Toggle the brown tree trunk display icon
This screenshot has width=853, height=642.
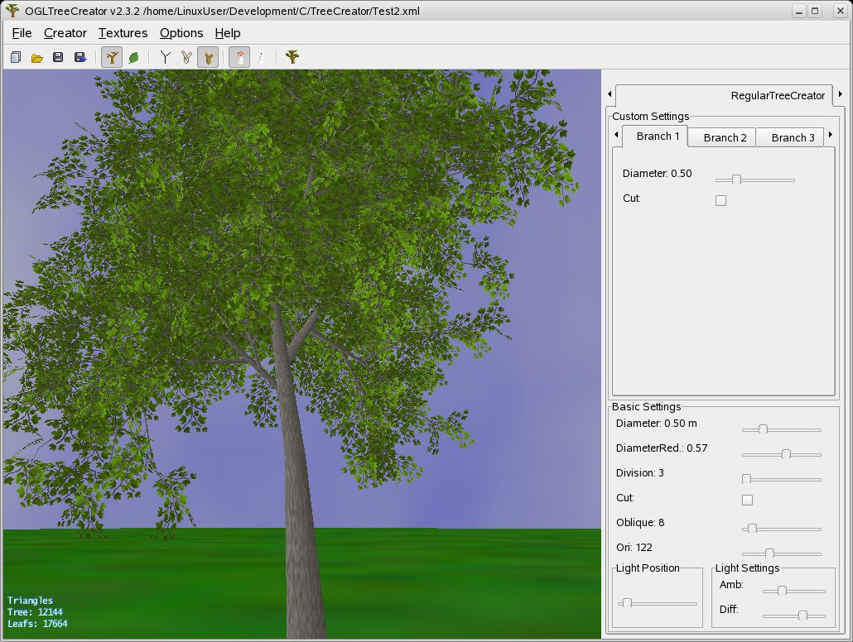pos(110,57)
